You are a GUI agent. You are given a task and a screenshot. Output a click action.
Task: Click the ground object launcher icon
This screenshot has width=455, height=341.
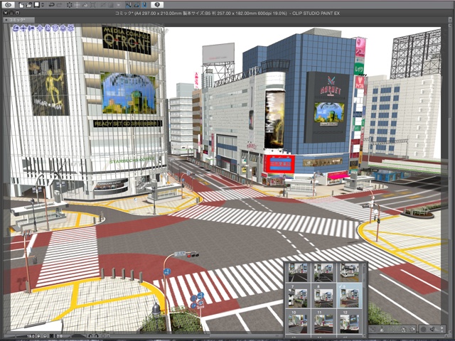point(382,329)
